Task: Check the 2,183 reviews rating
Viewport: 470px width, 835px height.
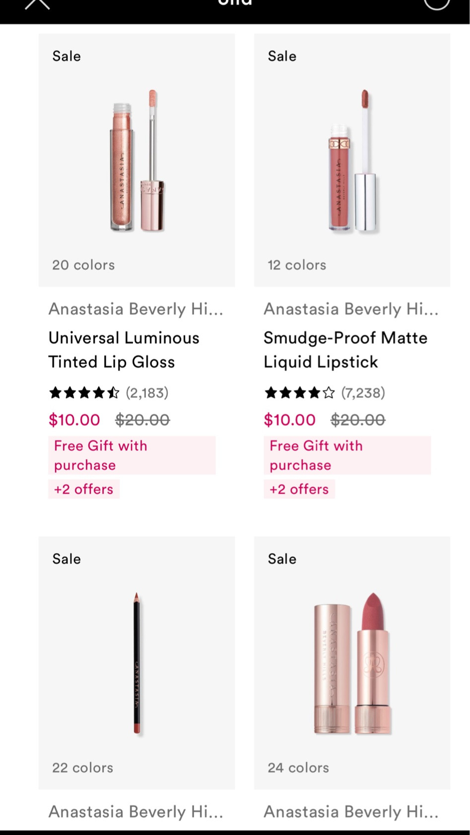Action: coord(108,392)
